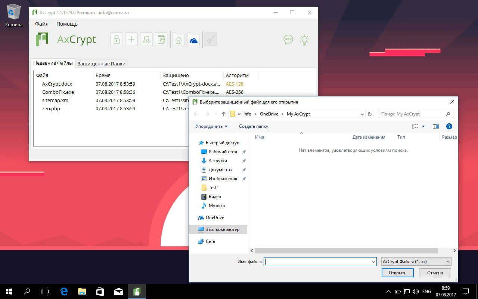Click the Отмена button

[435, 273]
